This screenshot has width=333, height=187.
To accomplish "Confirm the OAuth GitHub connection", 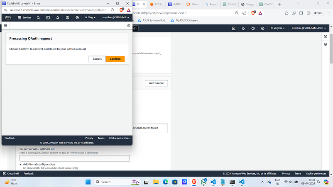I will click(x=115, y=59).
